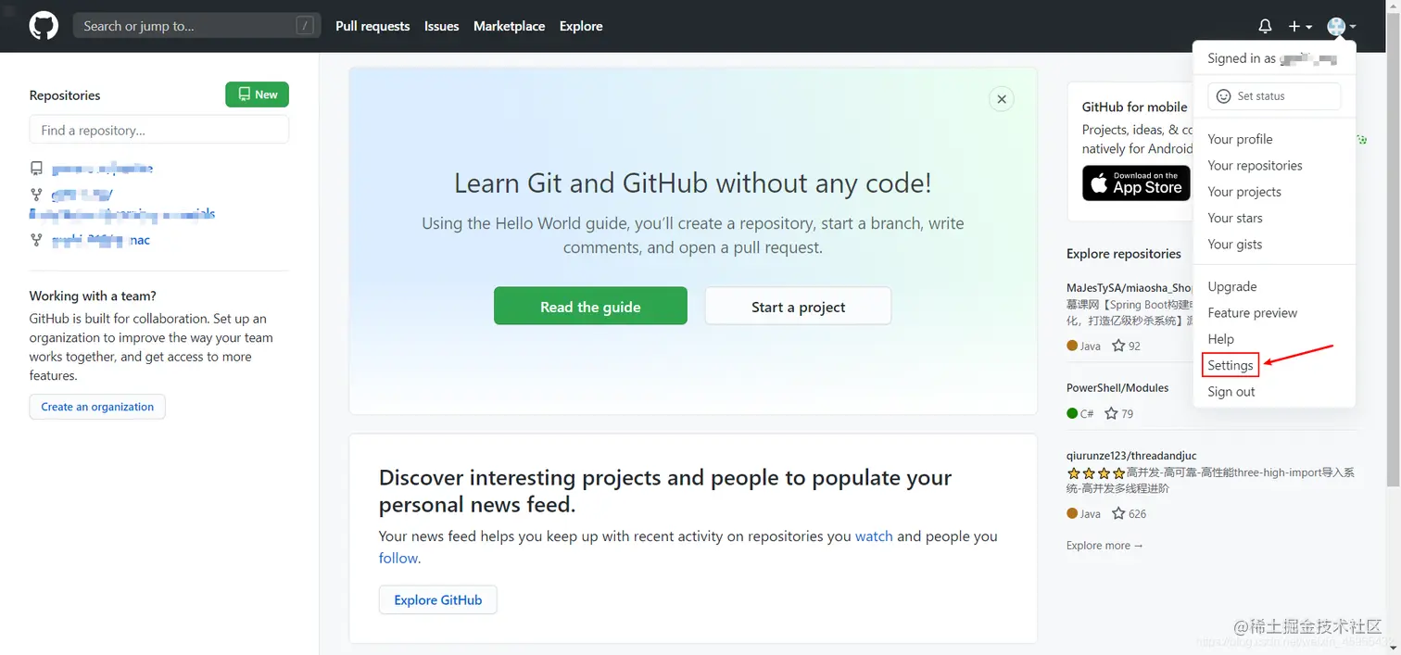
Task: Click star icon showing 79
Action: pyautogui.click(x=1111, y=413)
